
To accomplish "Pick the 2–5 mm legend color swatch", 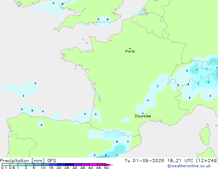I will (x=30, y=165).
